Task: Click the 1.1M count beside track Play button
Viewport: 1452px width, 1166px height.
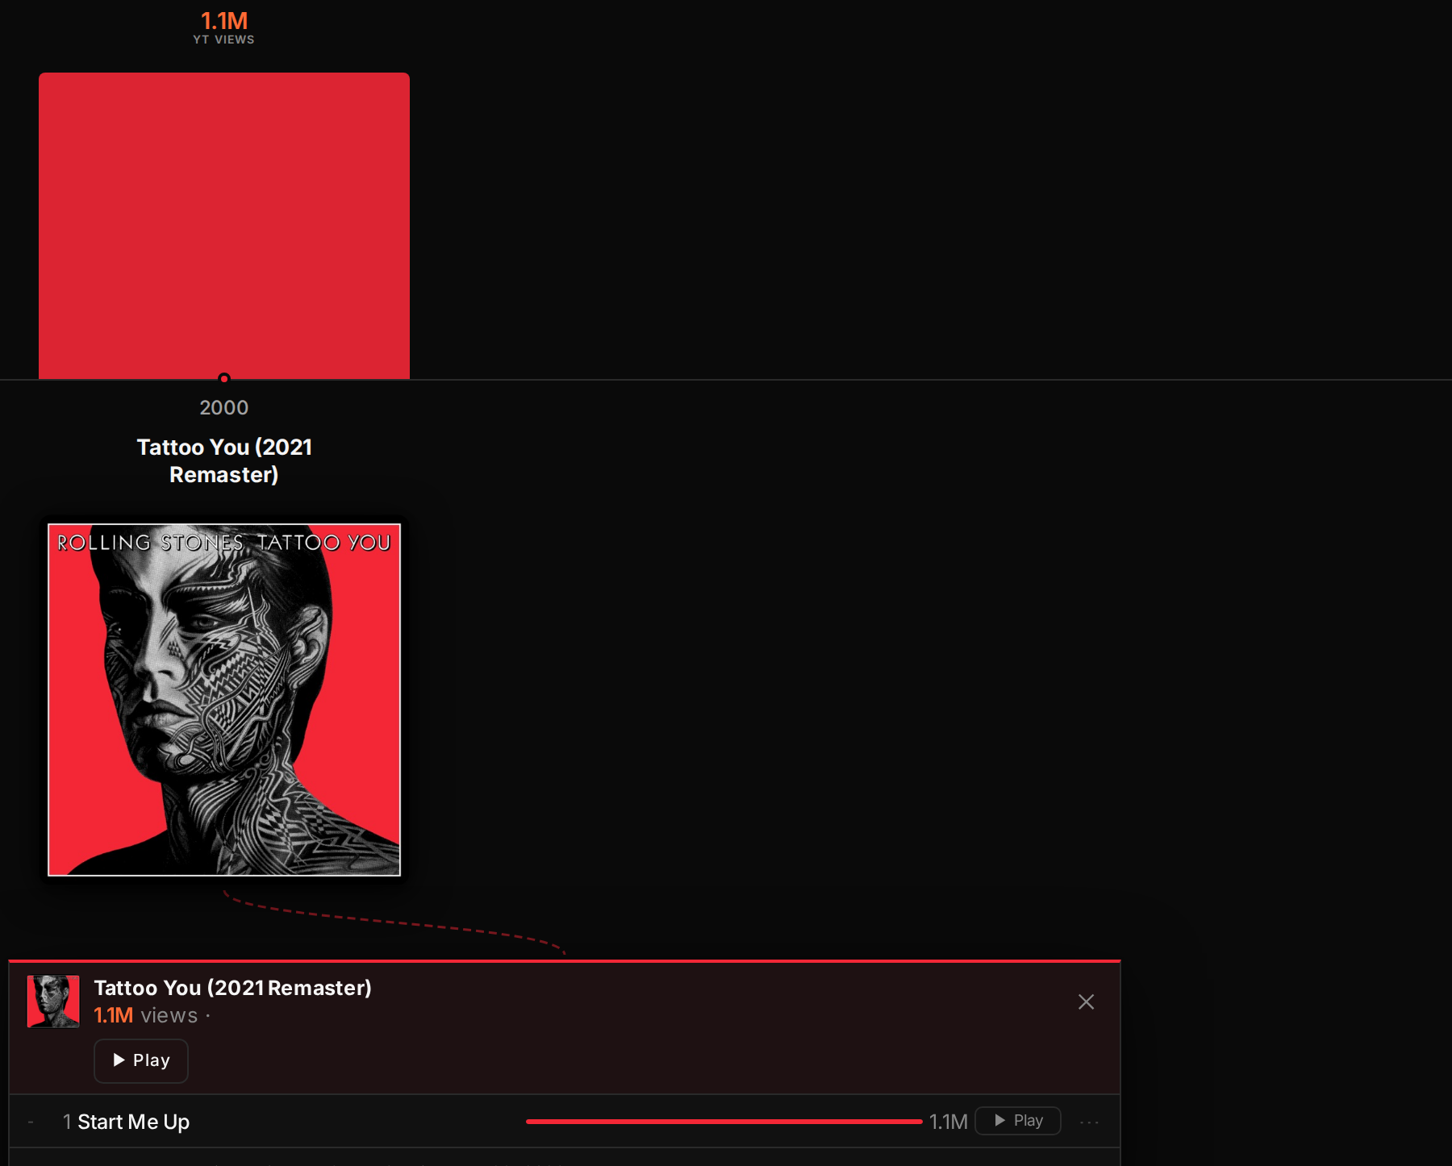Action: [948, 1122]
